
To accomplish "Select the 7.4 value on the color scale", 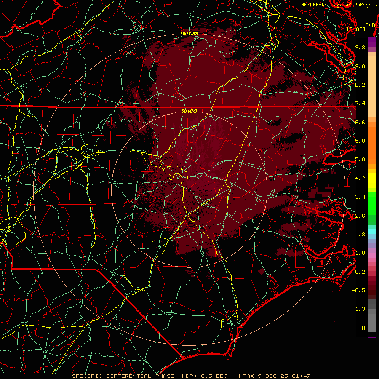I will tap(360, 104).
